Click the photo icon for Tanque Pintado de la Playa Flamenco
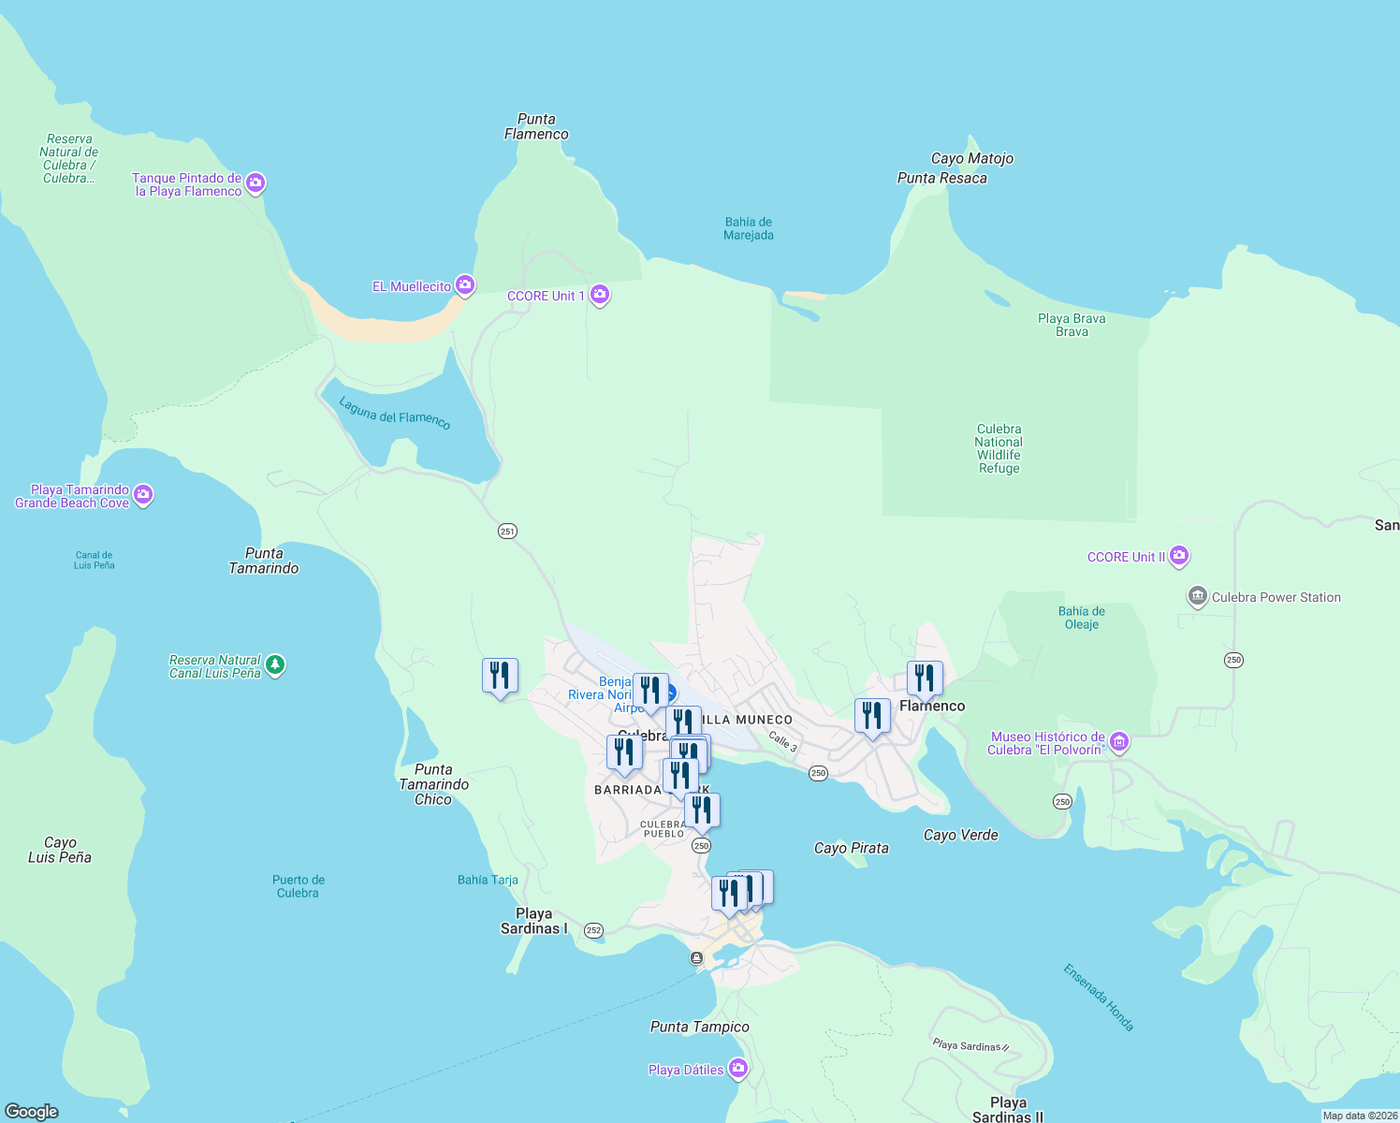Screen dimensions: 1400x1123 click(255, 182)
